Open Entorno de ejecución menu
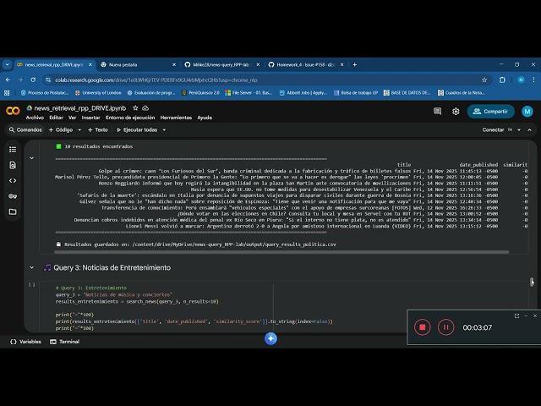 click(x=130, y=118)
